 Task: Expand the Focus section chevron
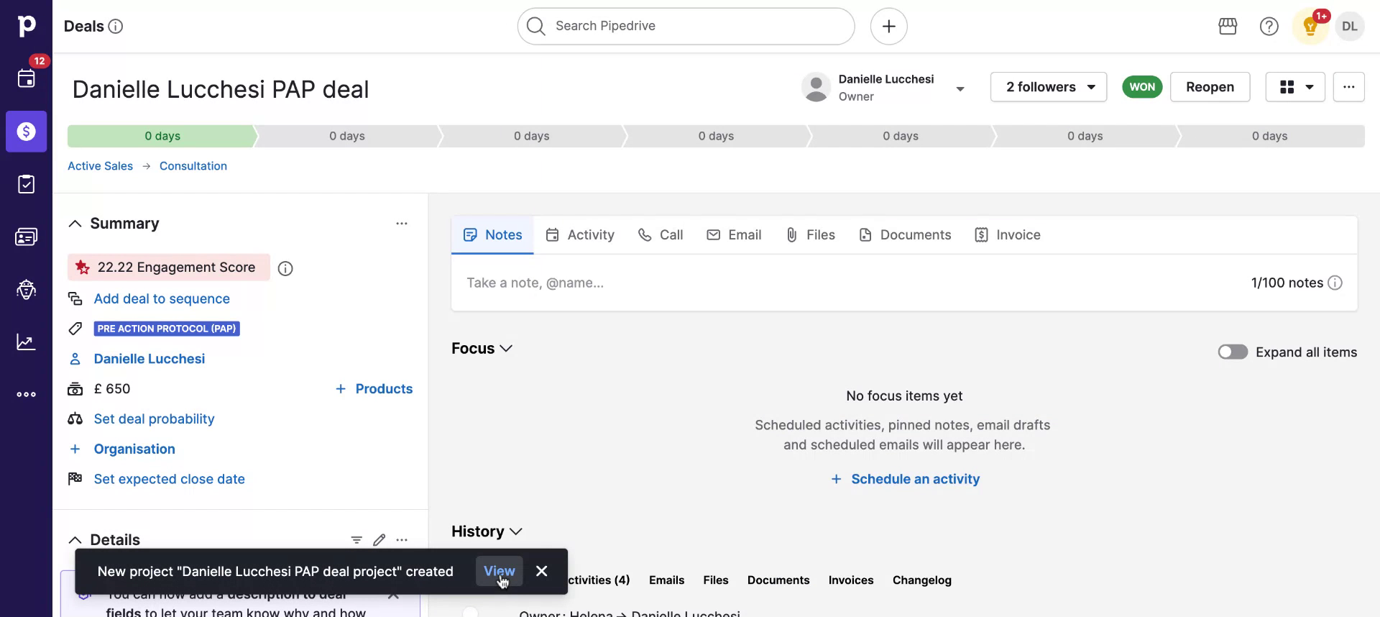click(x=506, y=348)
